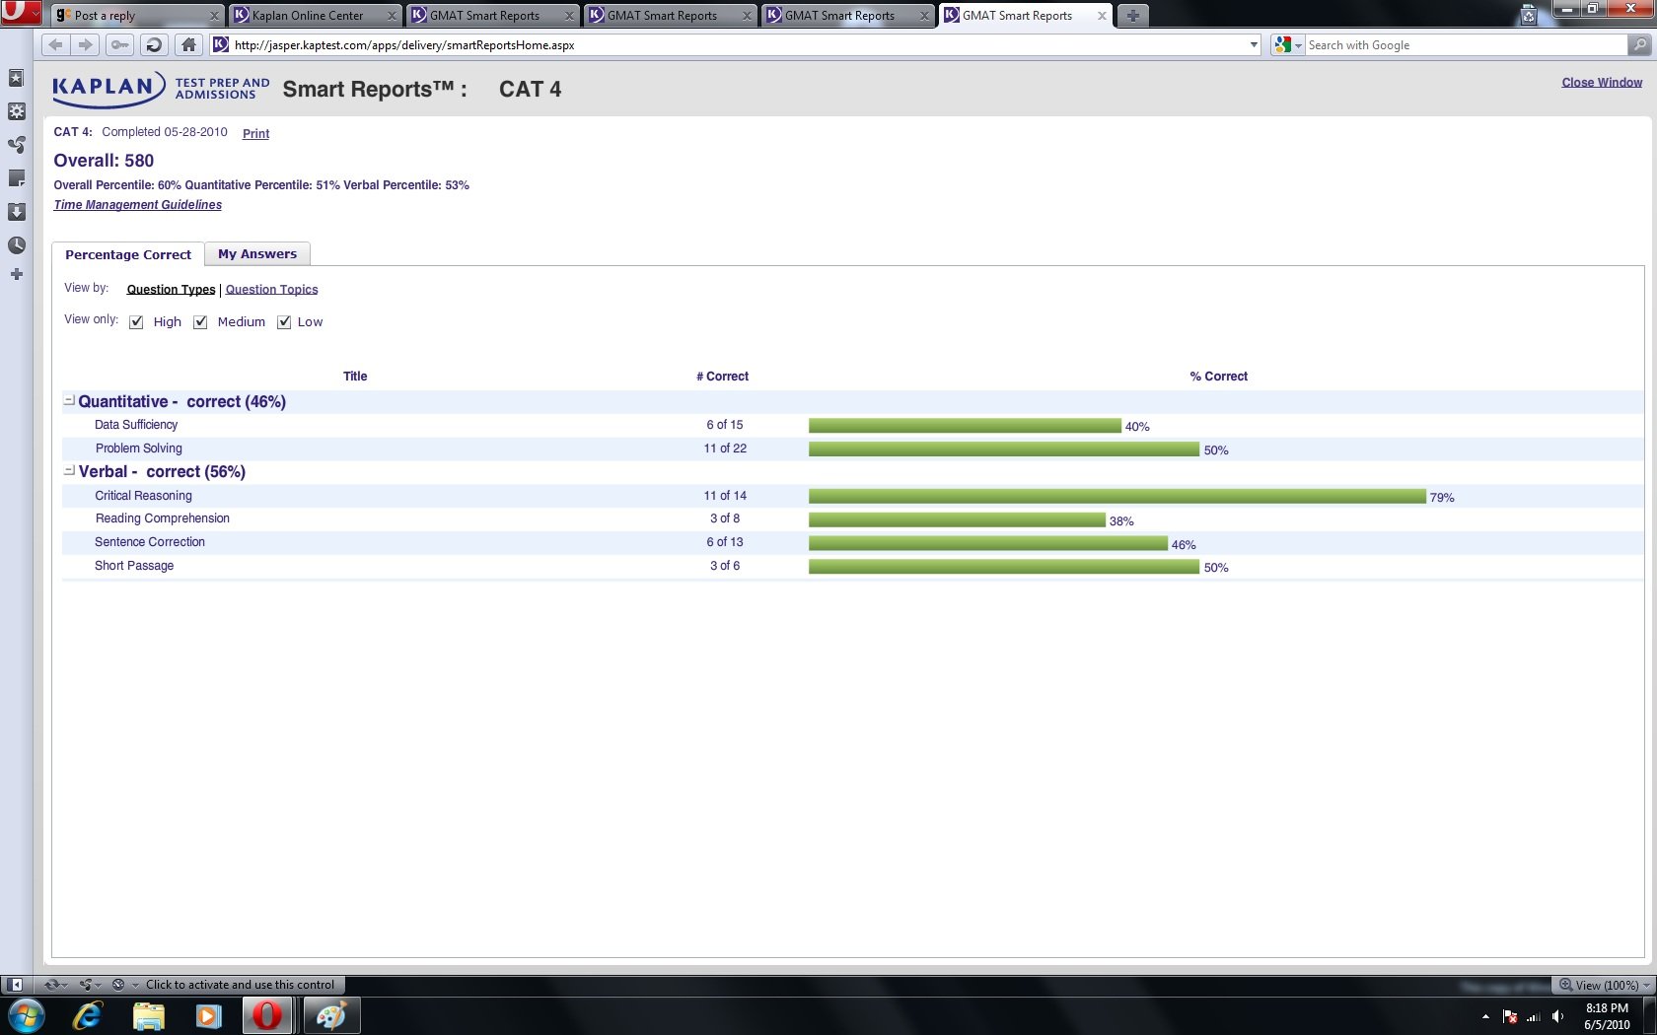This screenshot has width=1657, height=1035.
Task: Uncheck the High difficulty checkbox
Action: 137,322
